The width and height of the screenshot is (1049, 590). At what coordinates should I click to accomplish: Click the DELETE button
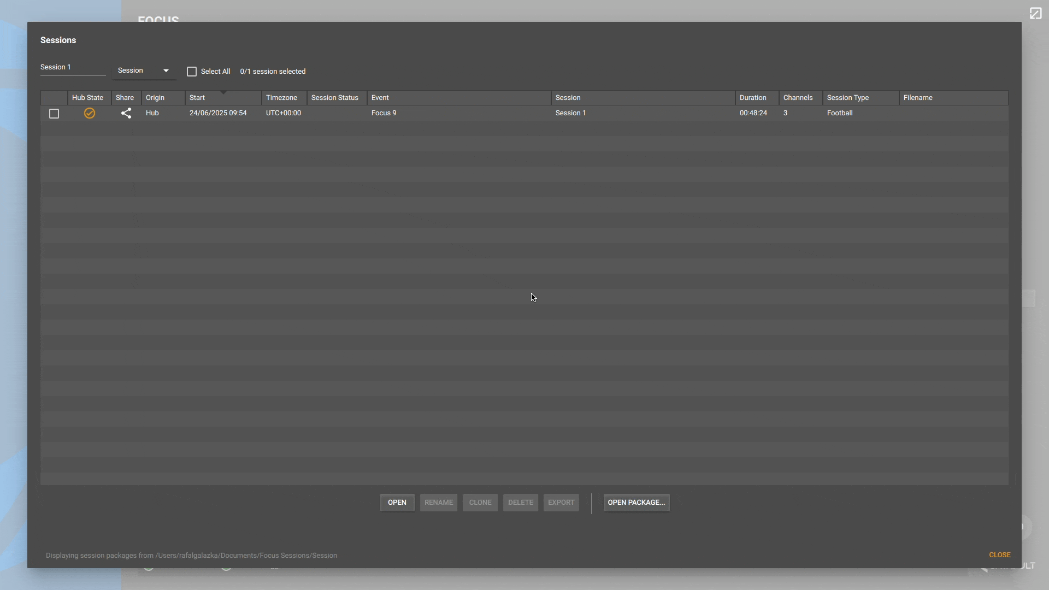click(521, 503)
